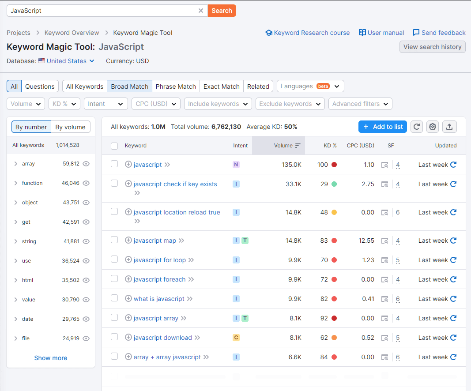Refresh metrics for 'javascript for loop' row
The height and width of the screenshot is (391, 471).
point(453,260)
